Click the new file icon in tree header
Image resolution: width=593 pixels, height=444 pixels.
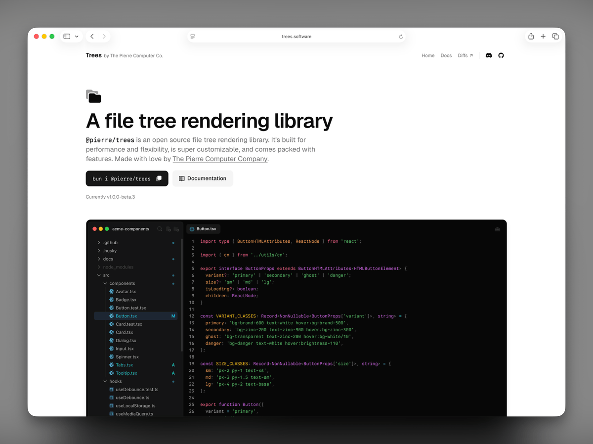[169, 229]
